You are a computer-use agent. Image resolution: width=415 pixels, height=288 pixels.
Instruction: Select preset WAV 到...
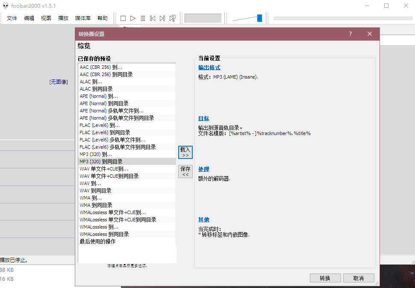[127, 183]
